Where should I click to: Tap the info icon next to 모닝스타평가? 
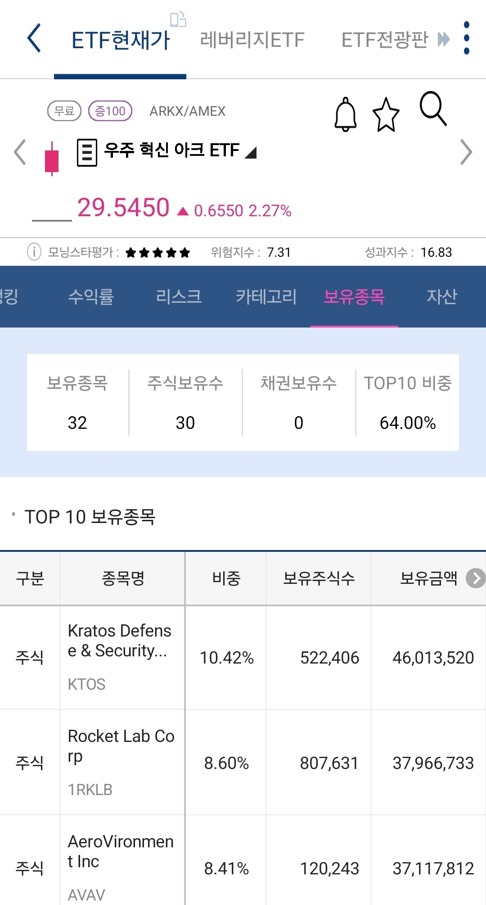(x=34, y=251)
